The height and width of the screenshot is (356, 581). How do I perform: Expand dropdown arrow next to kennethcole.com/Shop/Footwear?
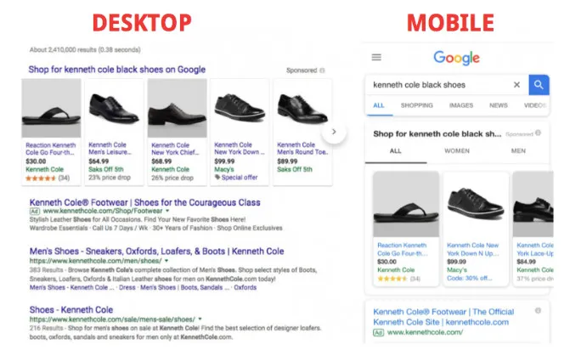click(x=167, y=211)
